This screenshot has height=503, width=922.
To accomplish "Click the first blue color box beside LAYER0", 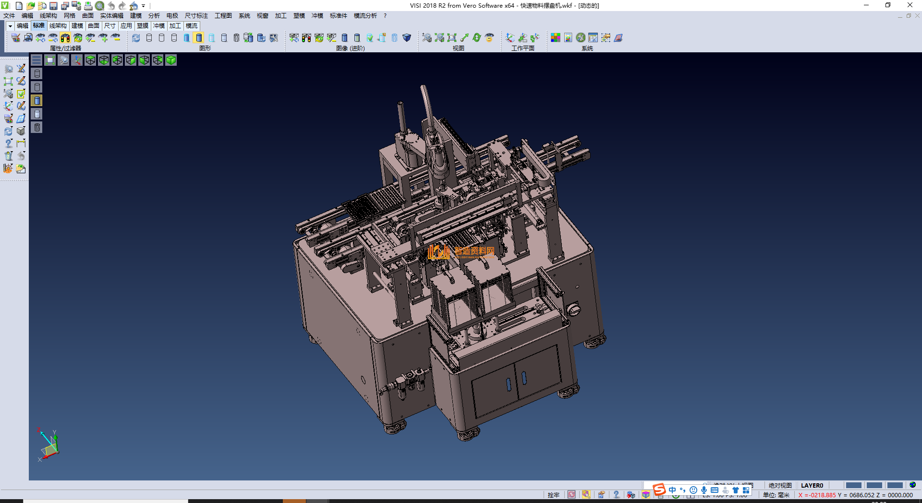I will (x=853, y=485).
